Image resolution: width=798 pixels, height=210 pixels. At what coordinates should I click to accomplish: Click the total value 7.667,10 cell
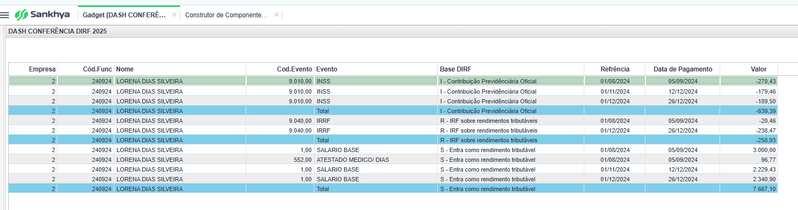pyautogui.click(x=749, y=189)
